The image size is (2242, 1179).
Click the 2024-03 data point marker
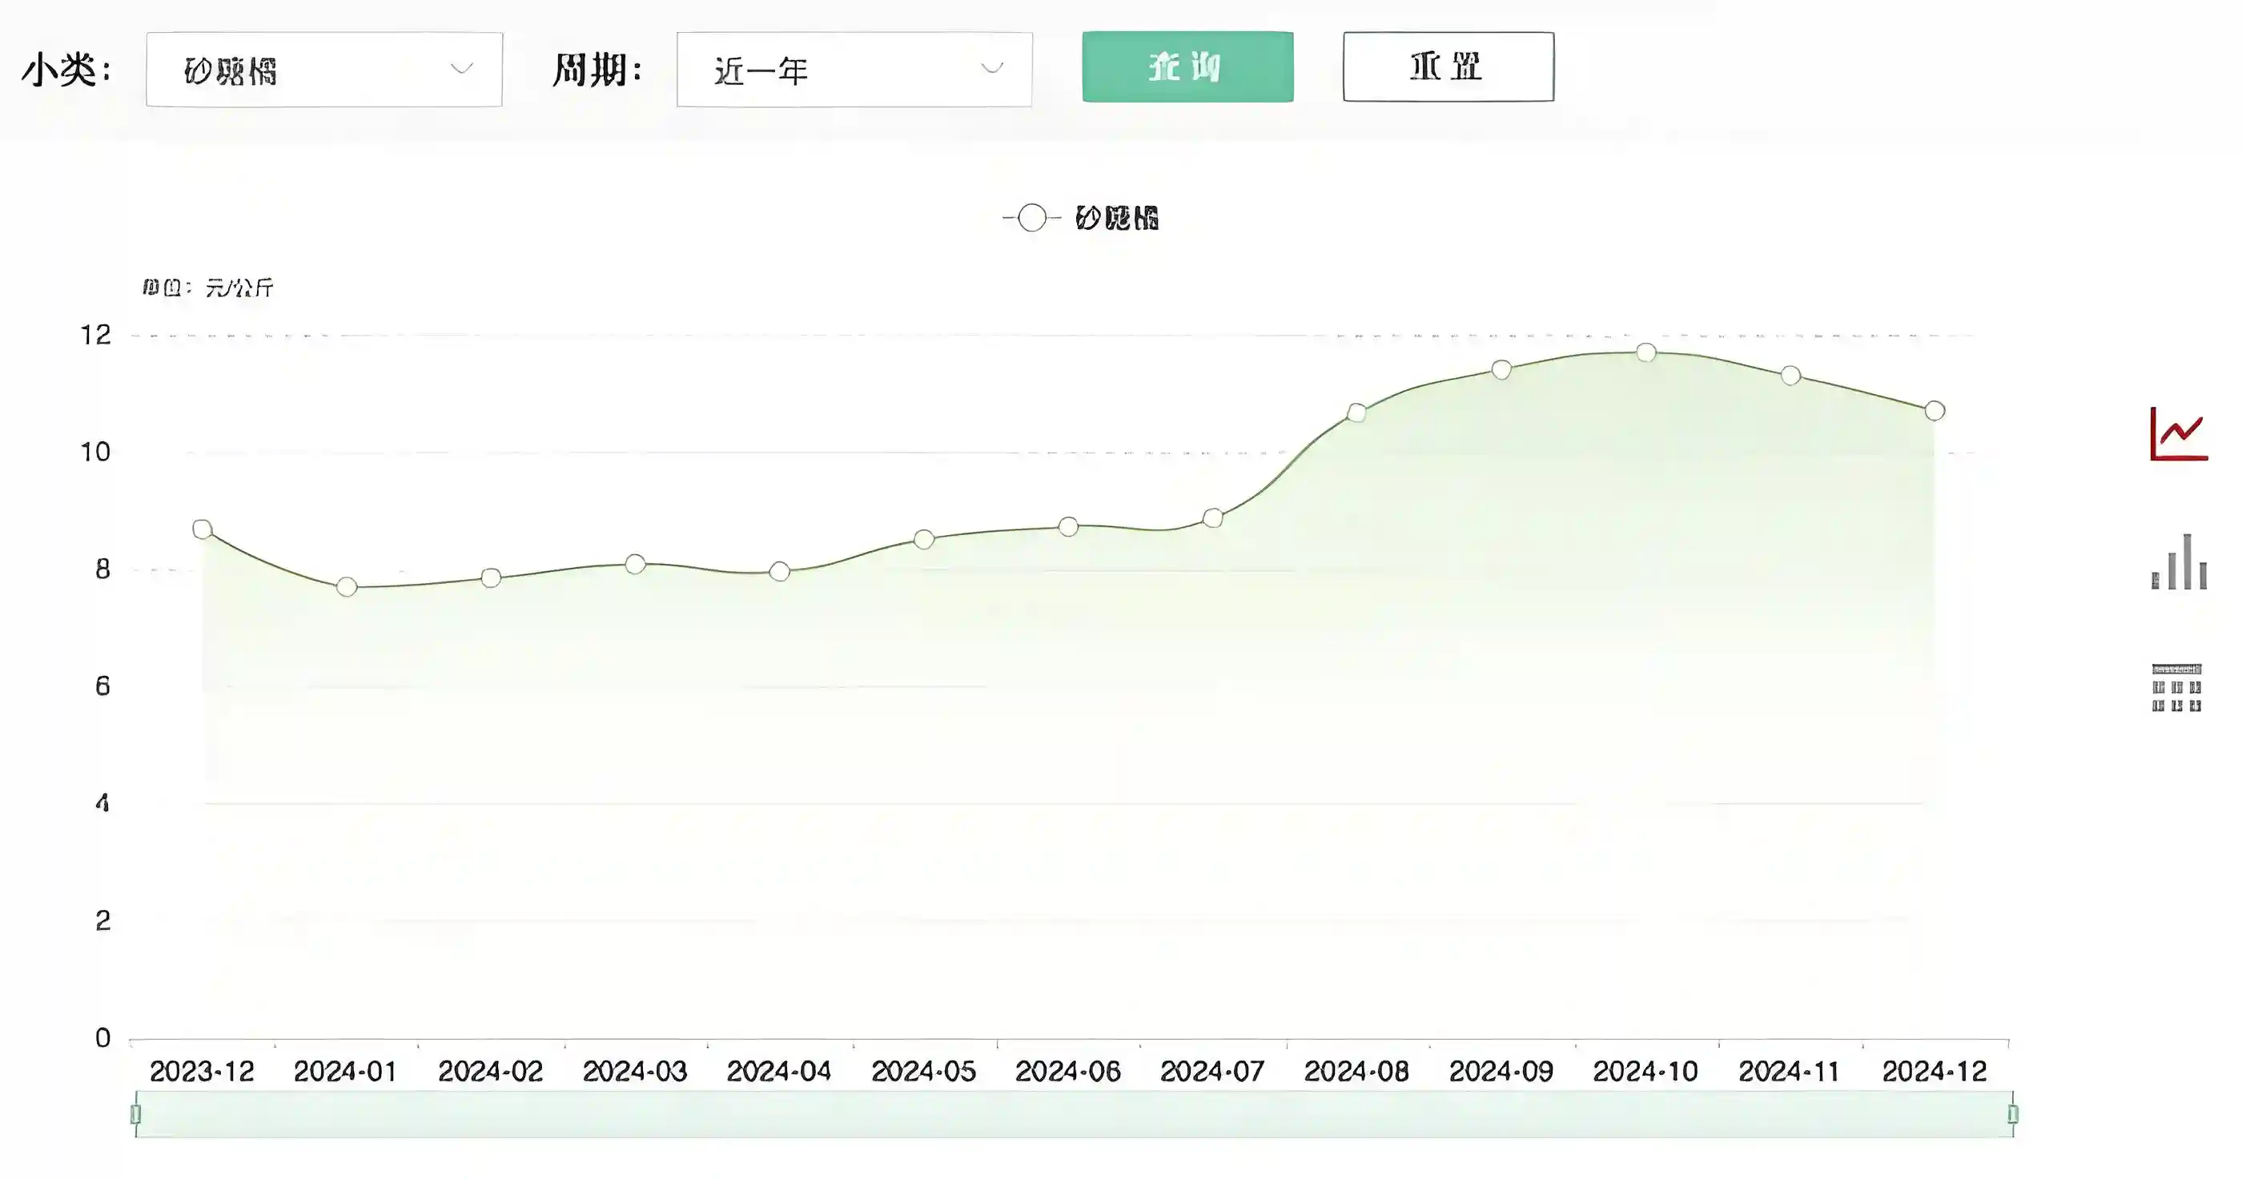635,564
